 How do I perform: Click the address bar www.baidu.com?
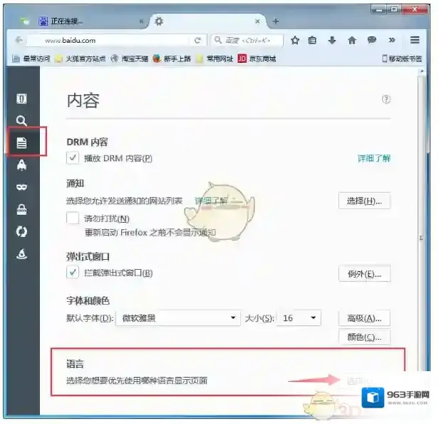pos(109,41)
